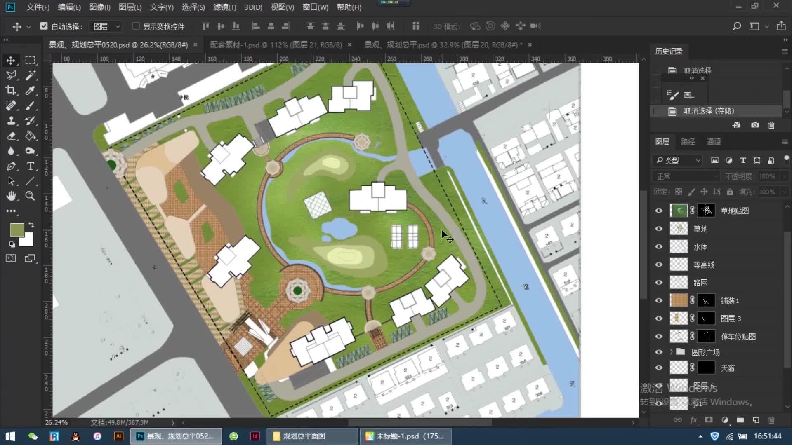This screenshot has height=445, width=792.
Task: Select the Zoom tool in toolbar
Action: [x=30, y=196]
